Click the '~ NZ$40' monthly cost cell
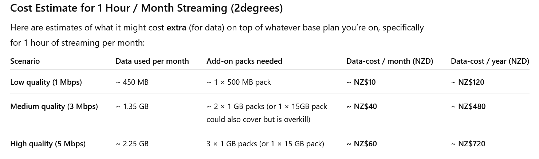 [x=362, y=106]
